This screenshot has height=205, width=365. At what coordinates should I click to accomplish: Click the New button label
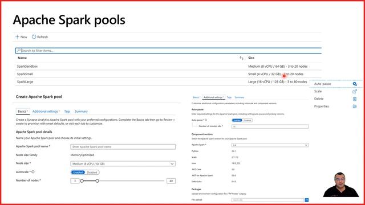tap(24, 37)
